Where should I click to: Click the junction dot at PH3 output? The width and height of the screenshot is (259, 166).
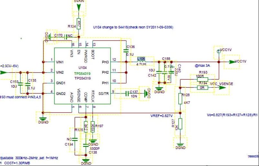point(126,62)
